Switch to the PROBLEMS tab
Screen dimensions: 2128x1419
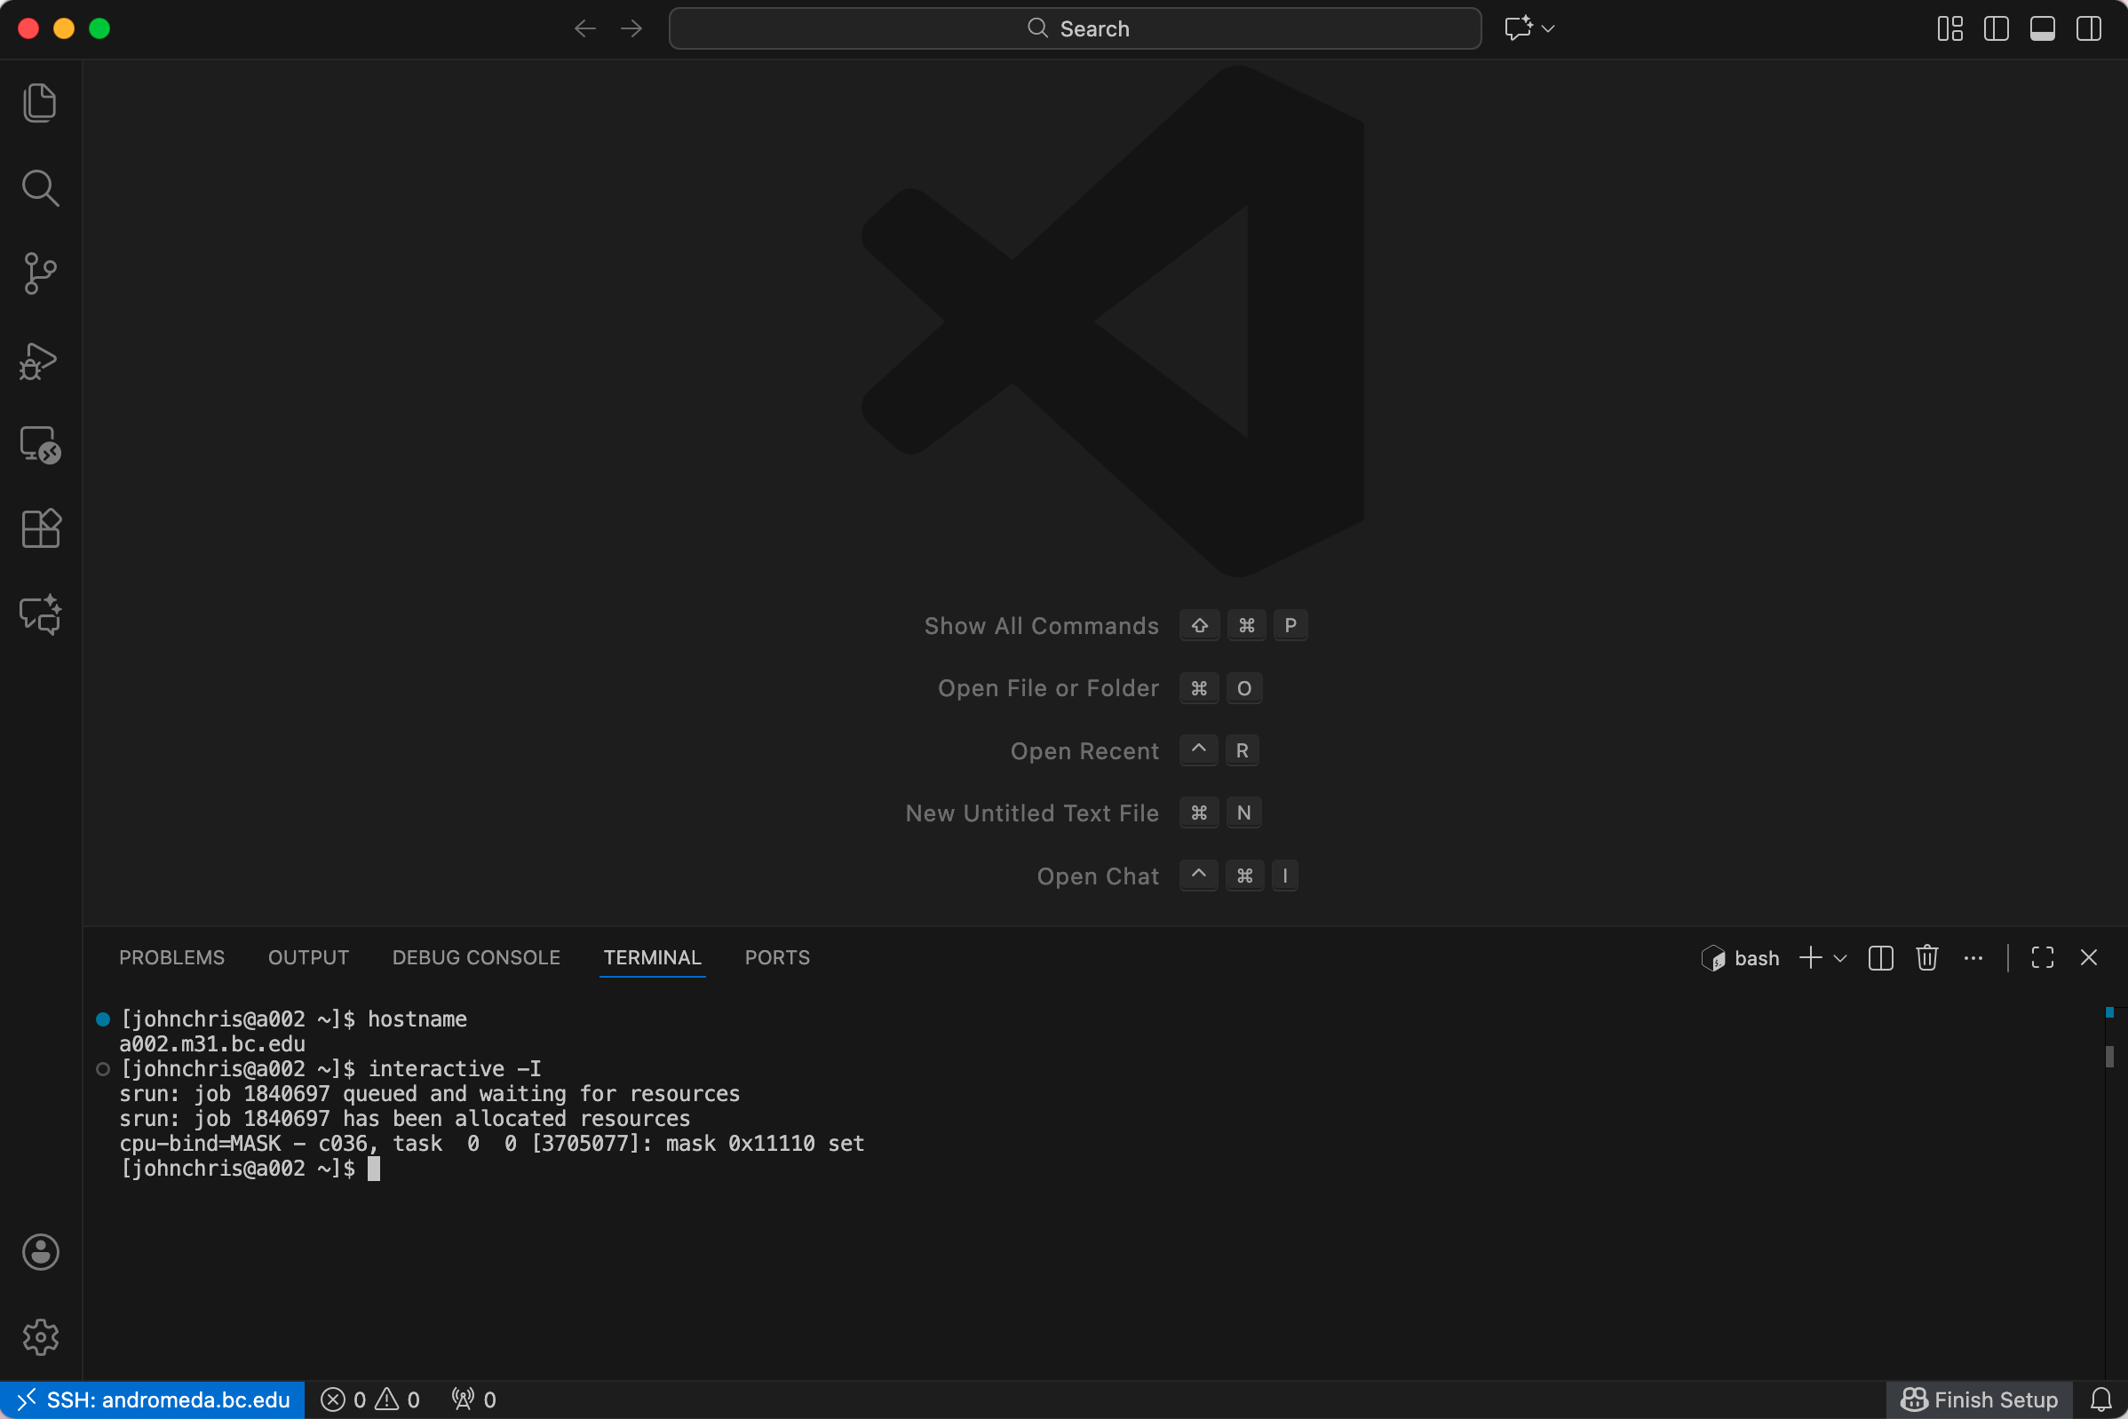(172, 957)
